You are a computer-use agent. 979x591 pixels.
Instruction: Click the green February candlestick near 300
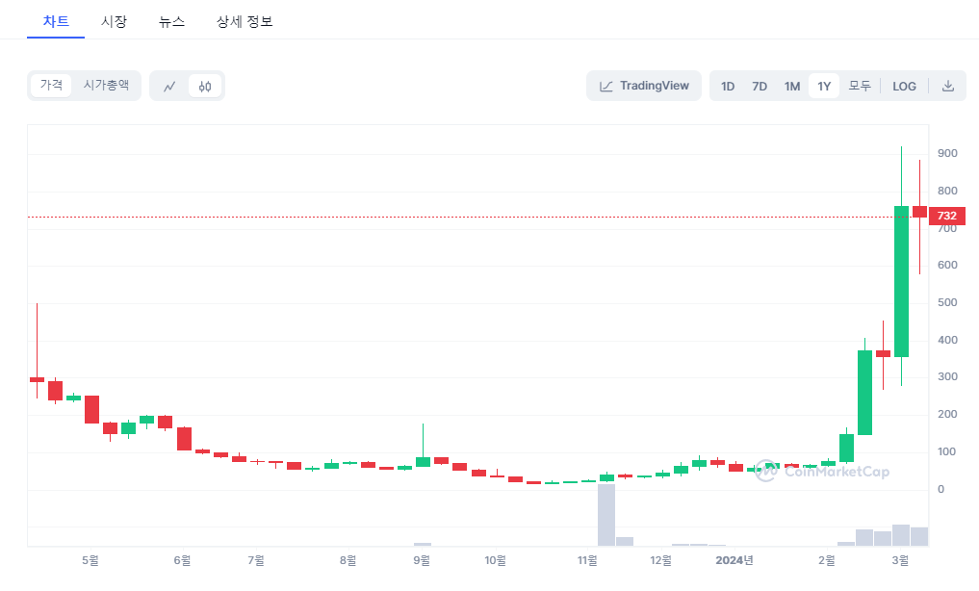(864, 393)
